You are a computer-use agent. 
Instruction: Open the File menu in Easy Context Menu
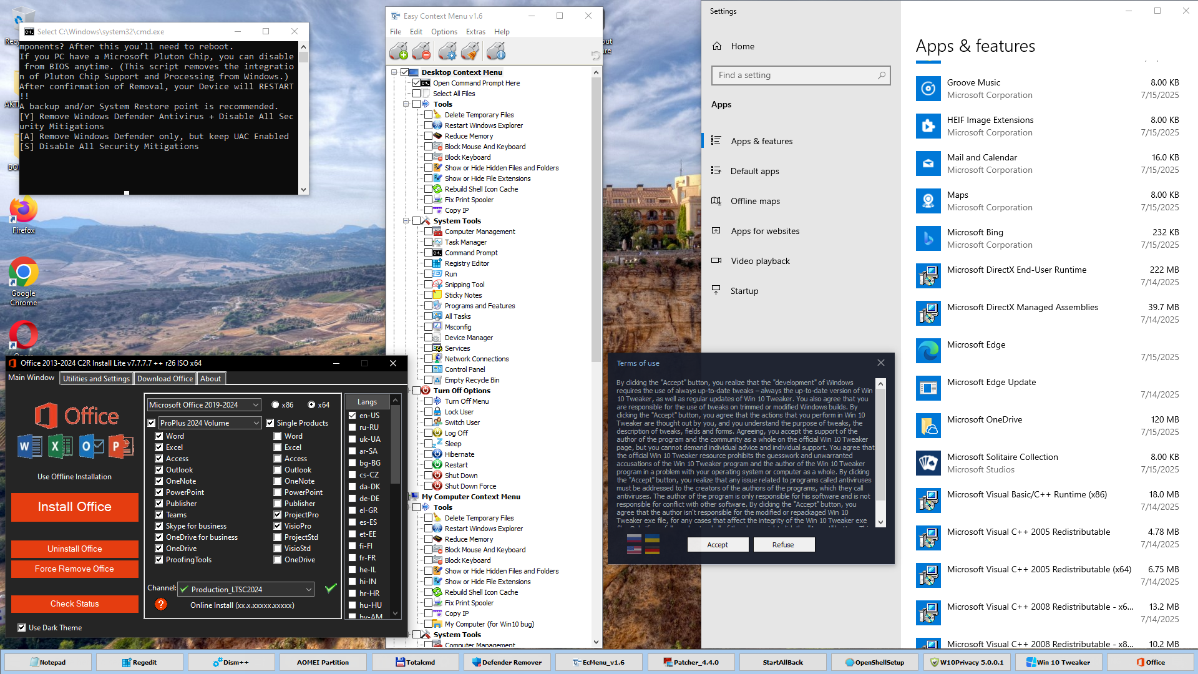click(396, 32)
